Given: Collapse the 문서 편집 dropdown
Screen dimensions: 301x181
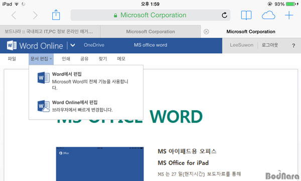Looking at the screenshot, I should (x=41, y=59).
